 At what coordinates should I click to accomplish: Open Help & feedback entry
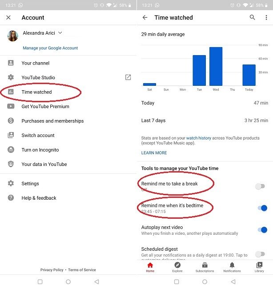click(x=68, y=198)
